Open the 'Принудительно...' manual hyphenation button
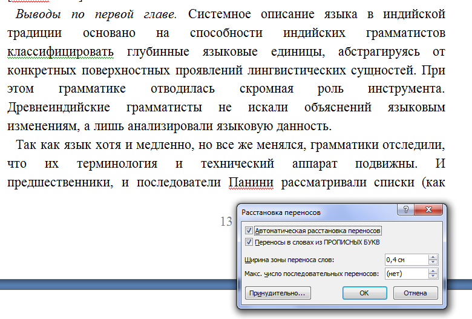 [278, 293]
